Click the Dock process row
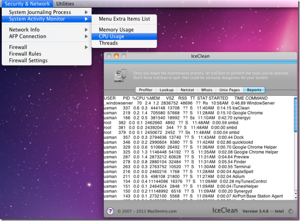The image size is (300, 221). (x=199, y=137)
